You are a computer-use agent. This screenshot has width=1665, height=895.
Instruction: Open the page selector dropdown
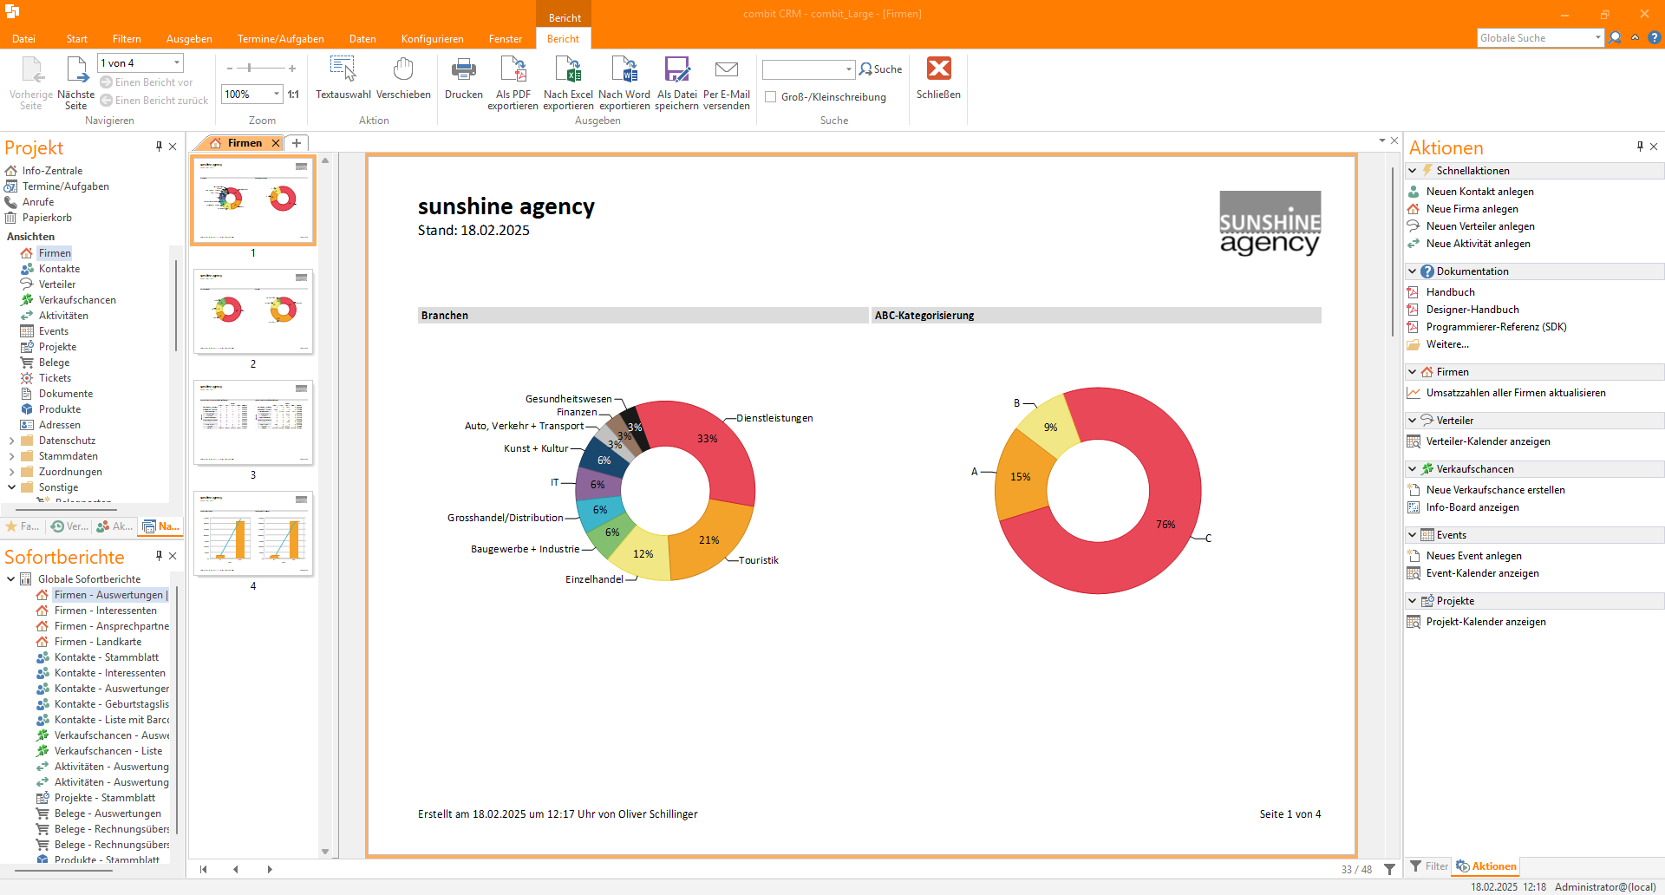coord(177,63)
